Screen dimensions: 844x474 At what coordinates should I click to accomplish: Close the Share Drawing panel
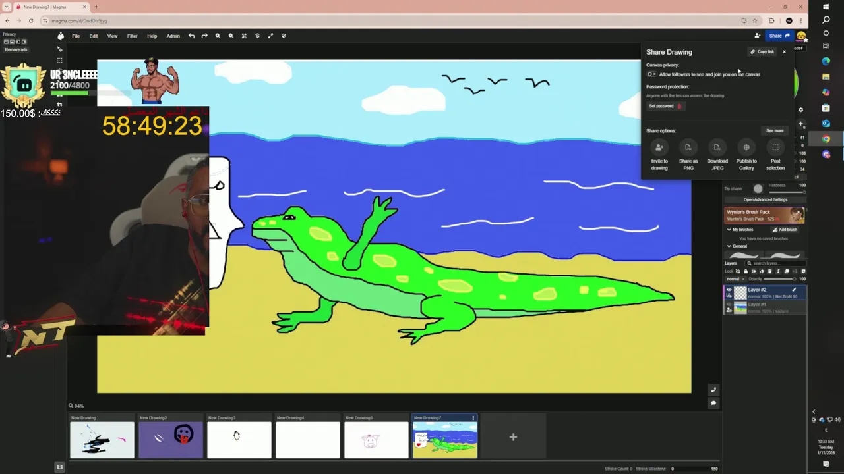point(784,51)
